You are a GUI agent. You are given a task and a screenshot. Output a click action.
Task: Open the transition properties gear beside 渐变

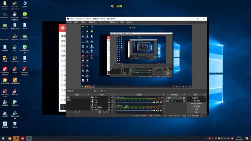pyautogui.click(x=184, y=98)
